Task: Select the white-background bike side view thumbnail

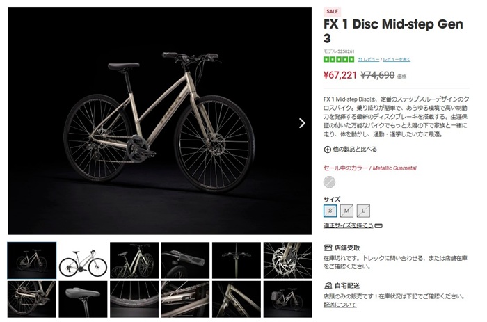Action: point(83,261)
